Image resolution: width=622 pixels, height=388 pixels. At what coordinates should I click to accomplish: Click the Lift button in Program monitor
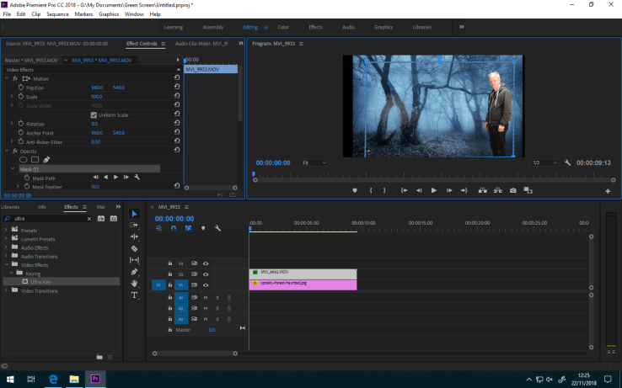click(x=482, y=190)
